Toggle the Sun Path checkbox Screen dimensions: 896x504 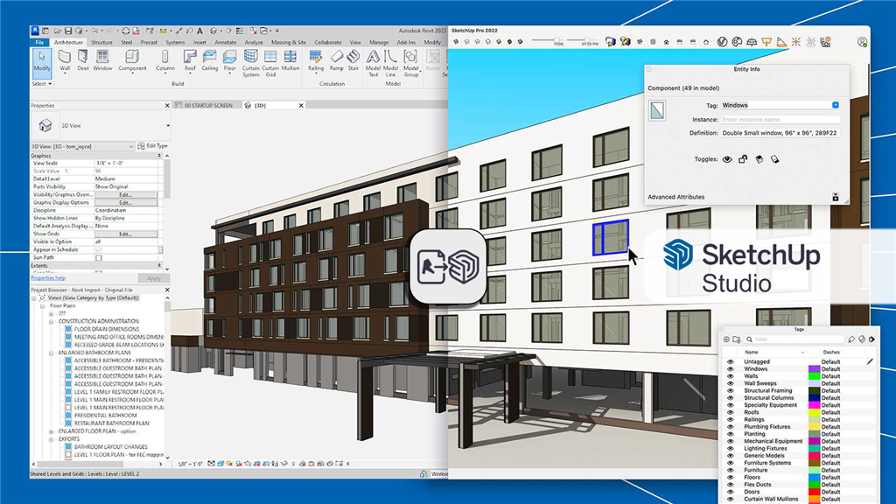point(98,258)
